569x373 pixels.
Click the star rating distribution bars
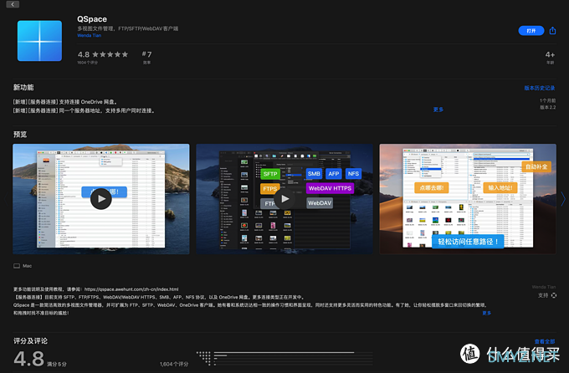(x=284, y=358)
